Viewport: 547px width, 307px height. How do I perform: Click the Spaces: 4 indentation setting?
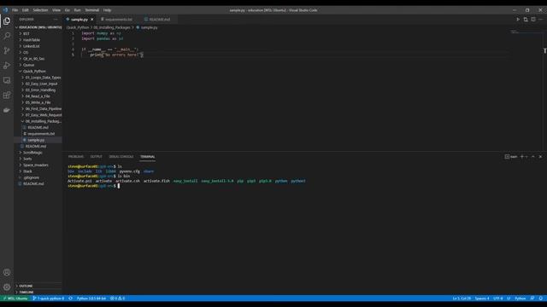click(x=482, y=298)
